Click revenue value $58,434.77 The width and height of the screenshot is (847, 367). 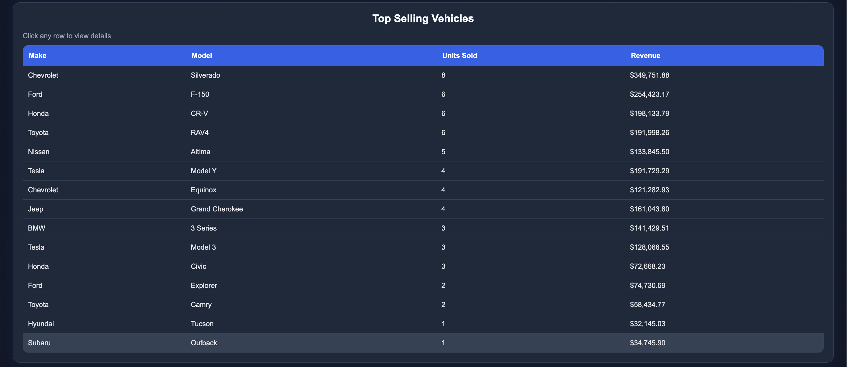pos(647,304)
